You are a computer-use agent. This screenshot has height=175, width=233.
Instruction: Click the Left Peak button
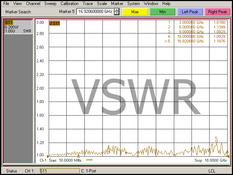click(x=190, y=12)
